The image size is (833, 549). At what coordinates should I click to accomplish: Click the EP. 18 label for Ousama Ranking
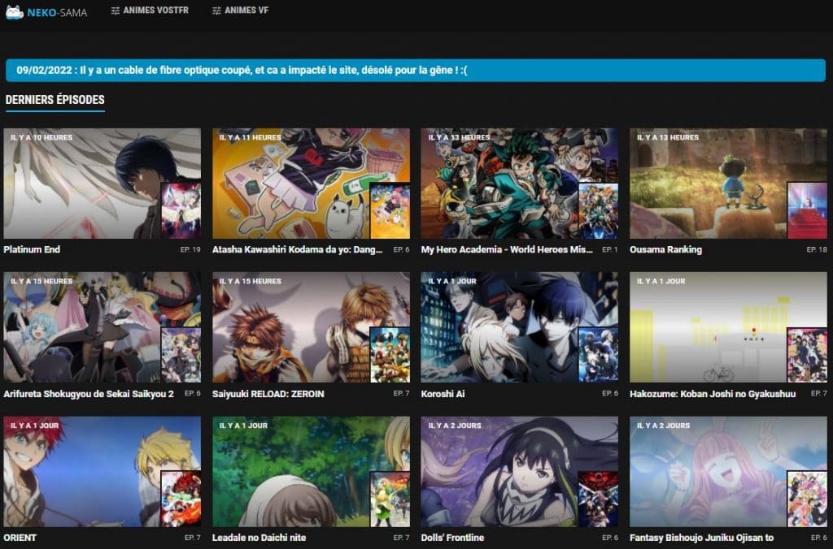tap(817, 249)
